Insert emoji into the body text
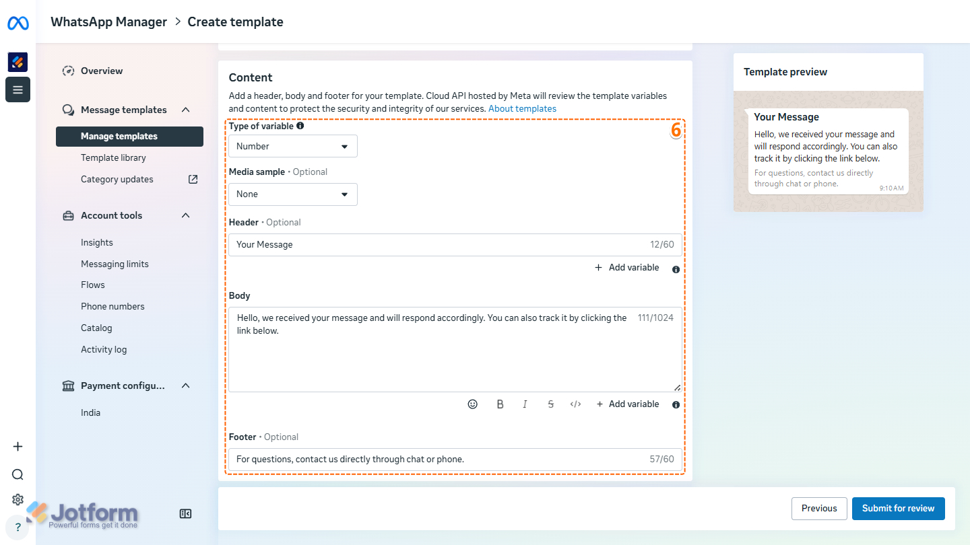The image size is (970, 545). pos(473,404)
